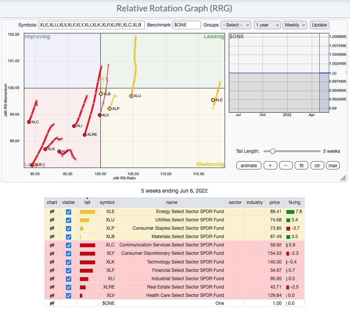The image size is (350, 309).
Task: Sort table by industry column
Action: (255, 202)
